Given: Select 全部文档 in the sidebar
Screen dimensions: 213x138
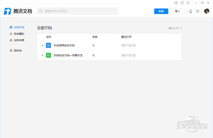Looking at the screenshot, I should [x=17, y=27].
